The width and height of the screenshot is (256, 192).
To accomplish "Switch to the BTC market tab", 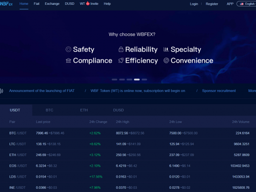I will point(49,110).
